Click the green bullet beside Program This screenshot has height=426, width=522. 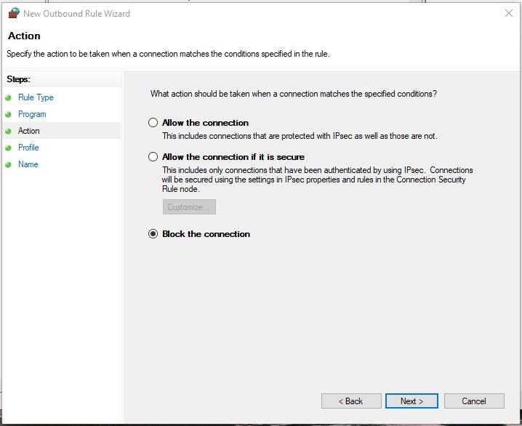[8, 114]
